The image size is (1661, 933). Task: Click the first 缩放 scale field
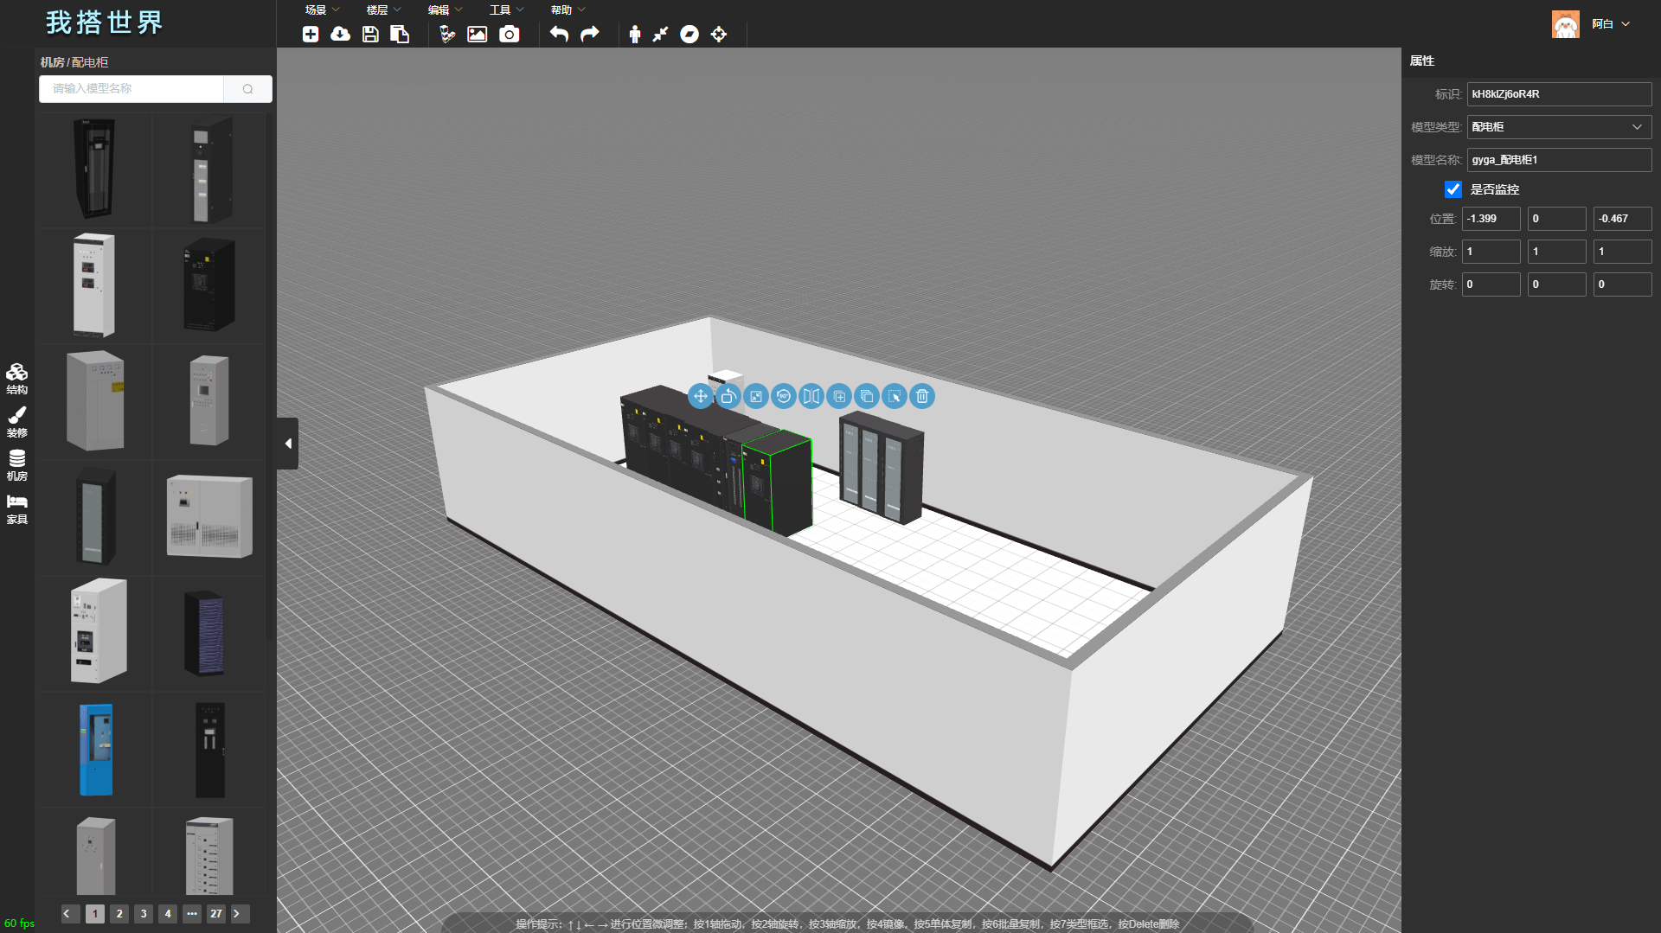point(1491,252)
